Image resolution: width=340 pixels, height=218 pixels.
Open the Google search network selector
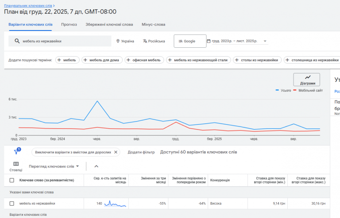coord(190,41)
